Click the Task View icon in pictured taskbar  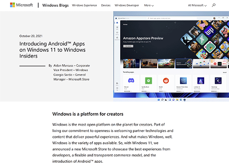point(166,99)
